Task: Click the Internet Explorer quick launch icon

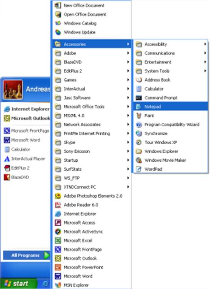Action: click(45, 284)
